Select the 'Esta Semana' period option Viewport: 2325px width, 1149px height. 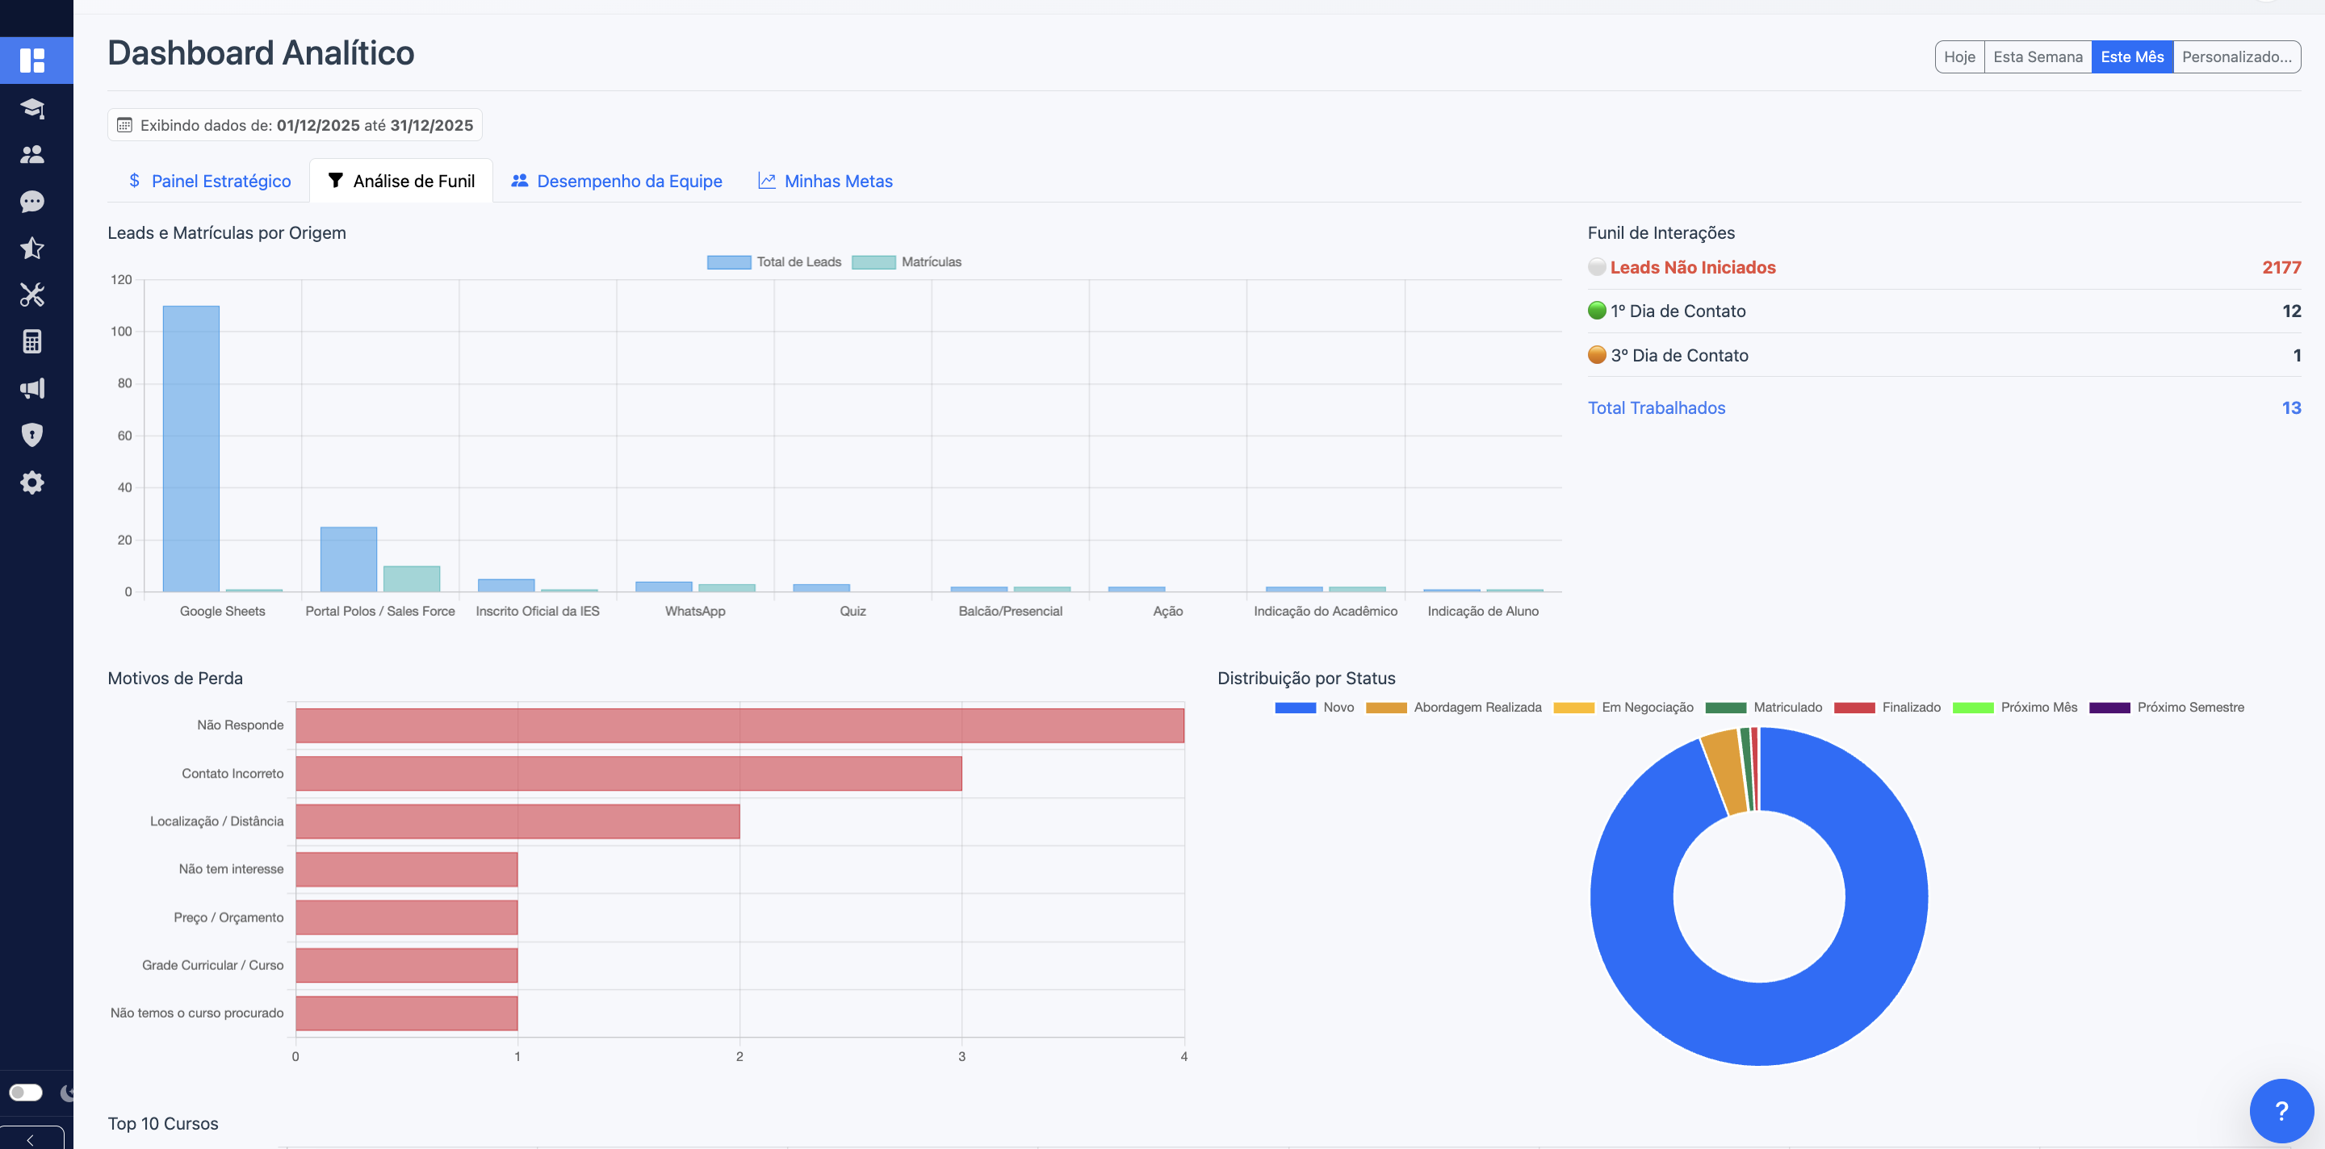click(2038, 56)
